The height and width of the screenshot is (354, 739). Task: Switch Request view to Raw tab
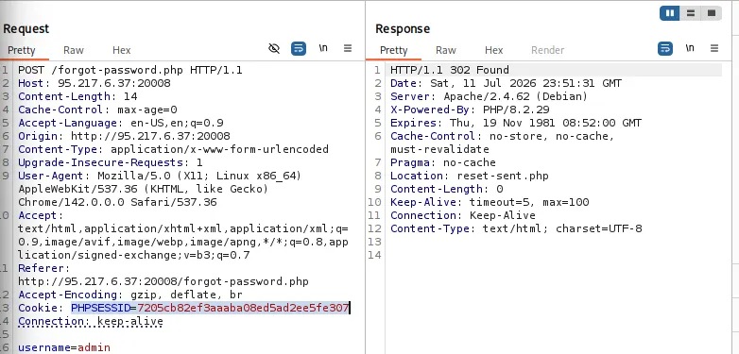74,50
